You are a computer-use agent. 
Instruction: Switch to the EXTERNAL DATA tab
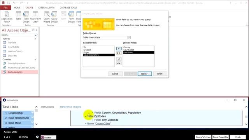click(x=46, y=8)
